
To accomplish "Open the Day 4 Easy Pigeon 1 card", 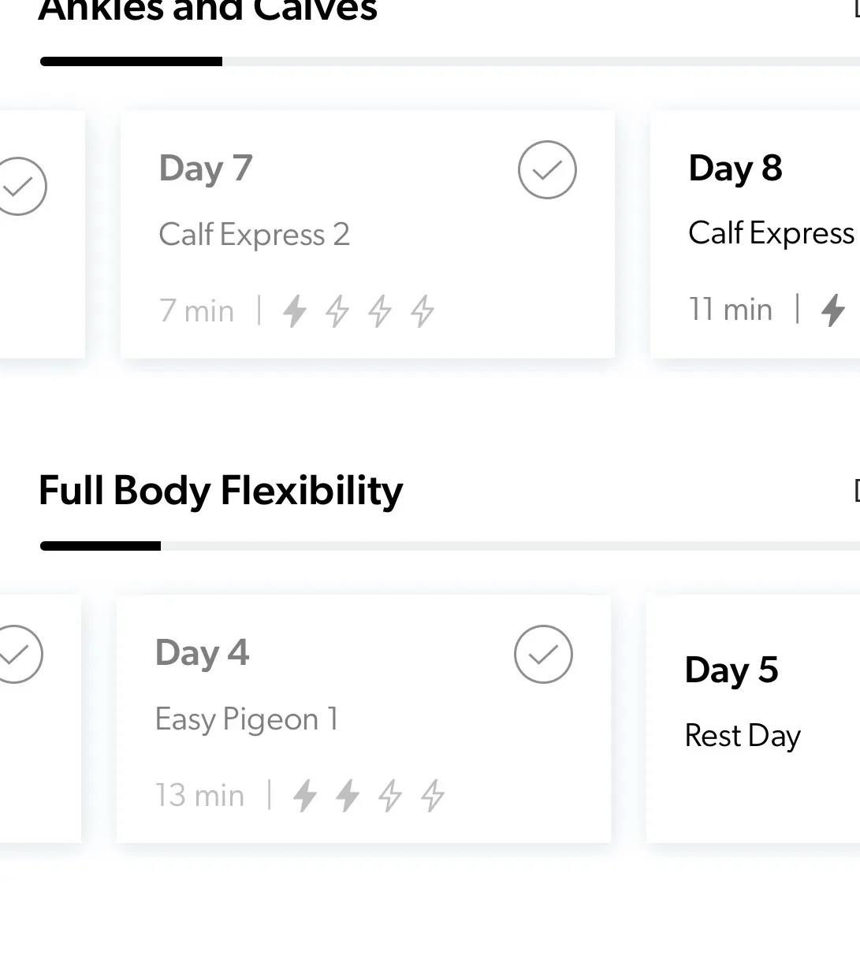I will pos(363,719).
